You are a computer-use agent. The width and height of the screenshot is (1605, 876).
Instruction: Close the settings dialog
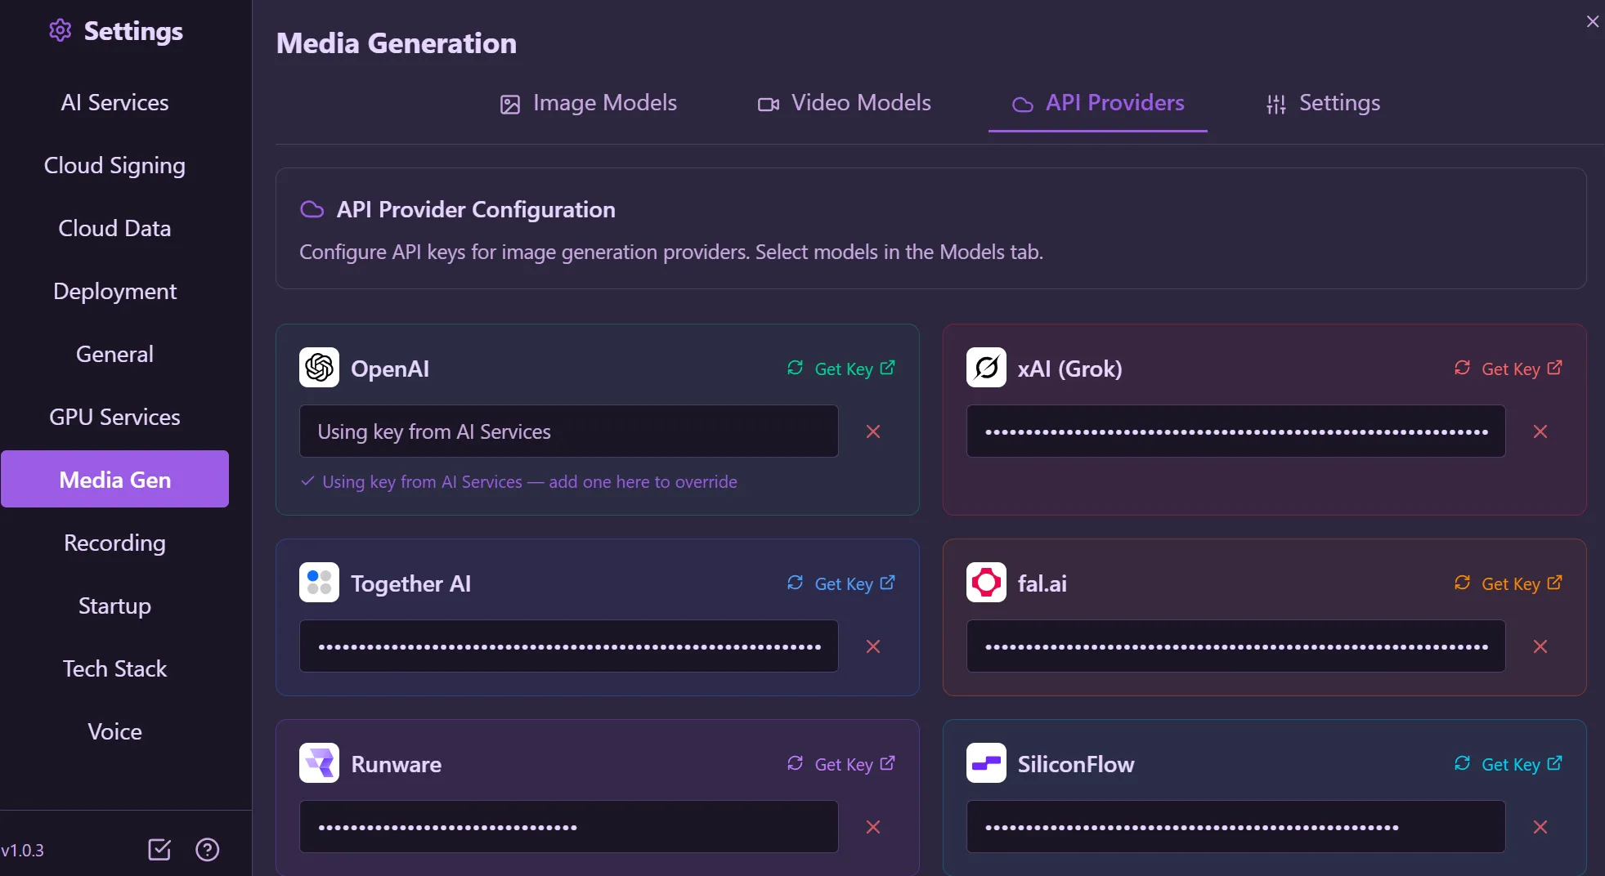(1592, 22)
